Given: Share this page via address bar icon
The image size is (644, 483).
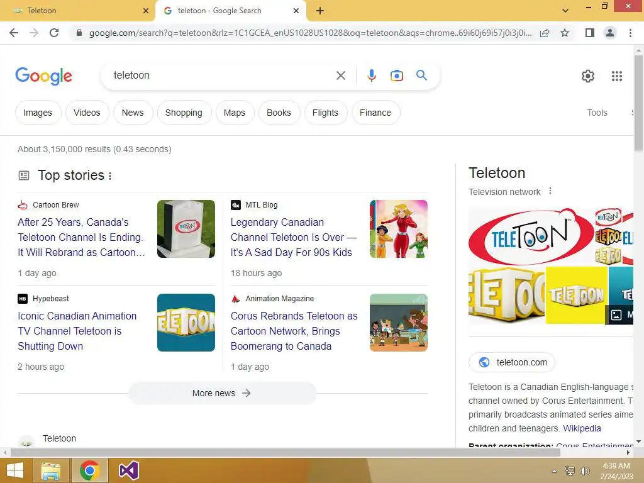Looking at the screenshot, I should click(545, 33).
